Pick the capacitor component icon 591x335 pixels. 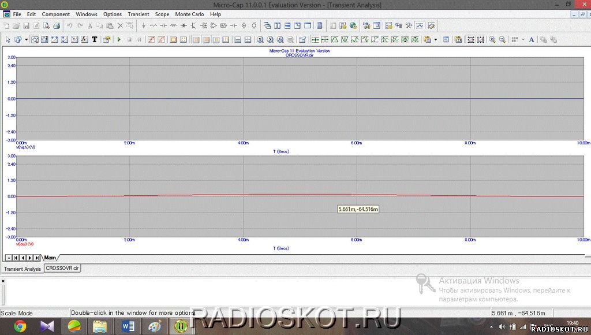163,25
